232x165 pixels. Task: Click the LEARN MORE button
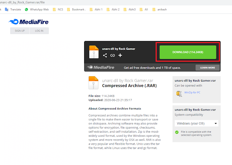click(207, 67)
